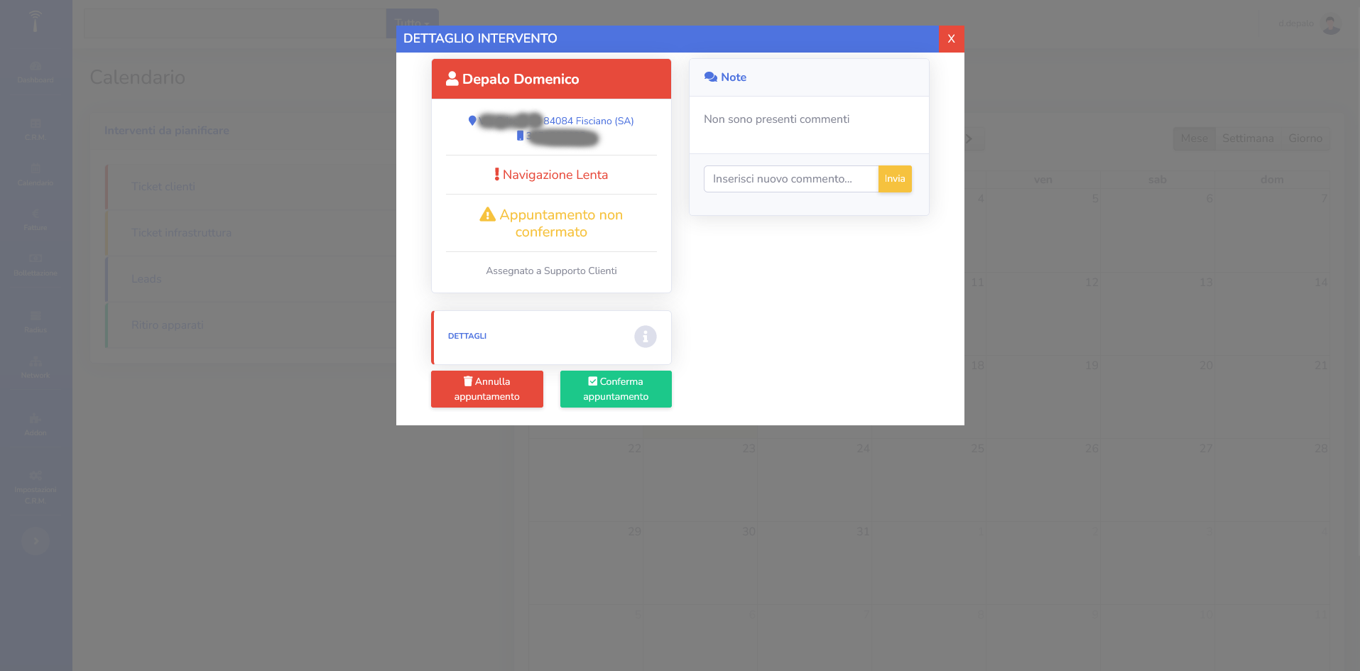Click the location pin icon near Fisciano
Viewport: 1360px width, 671px height.
pos(472,121)
